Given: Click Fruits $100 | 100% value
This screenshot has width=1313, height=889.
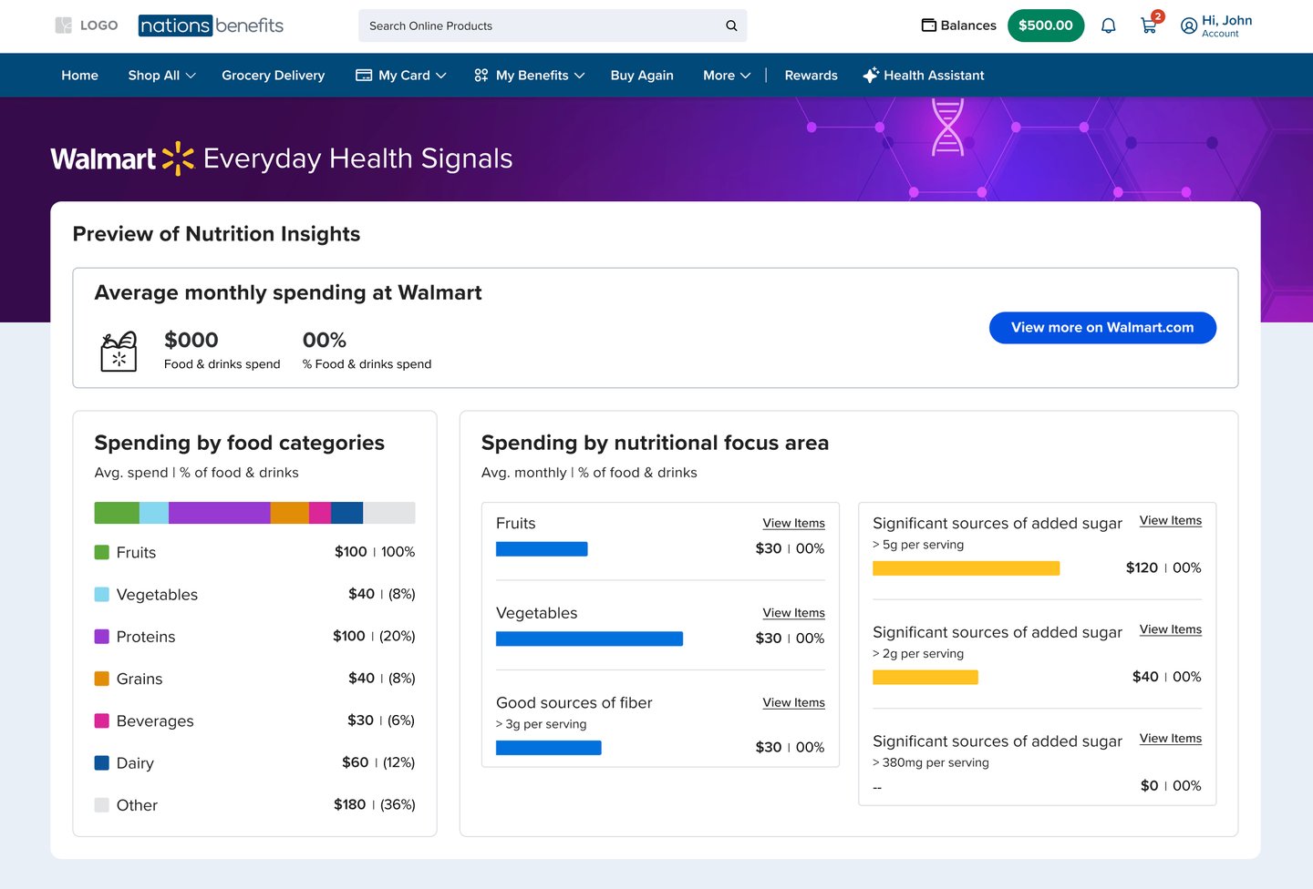Looking at the screenshot, I should [x=375, y=552].
